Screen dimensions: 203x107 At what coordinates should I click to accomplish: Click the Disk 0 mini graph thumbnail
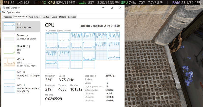point(9,49)
